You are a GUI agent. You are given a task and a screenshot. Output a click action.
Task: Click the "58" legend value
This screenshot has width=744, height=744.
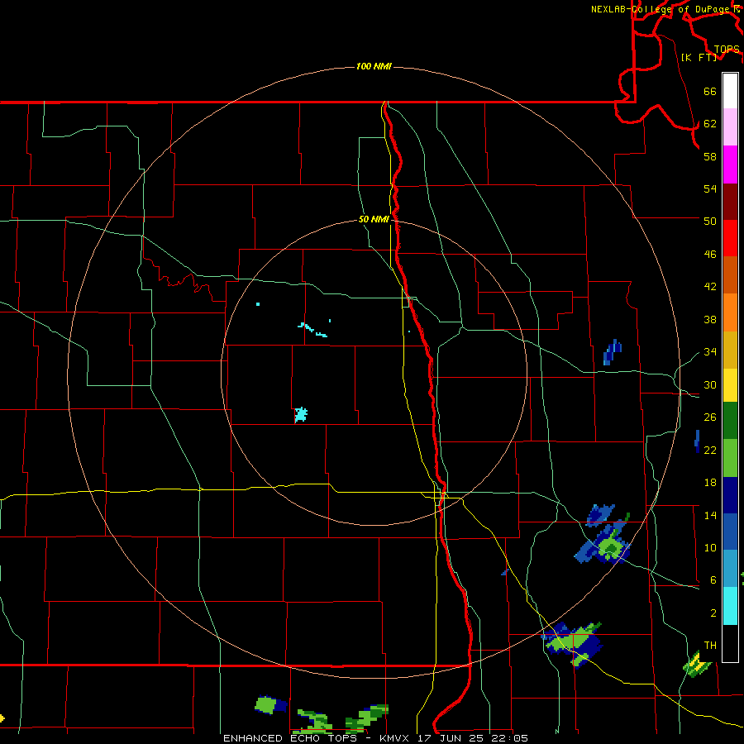(x=710, y=156)
